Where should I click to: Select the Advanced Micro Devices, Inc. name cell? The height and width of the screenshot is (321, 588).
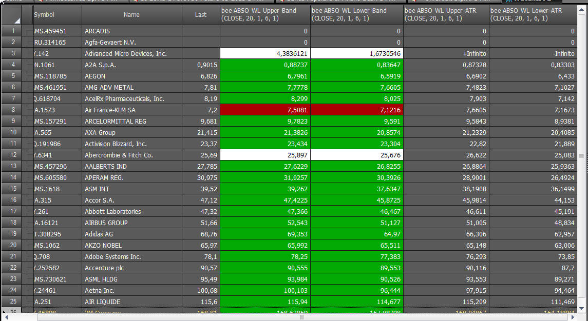(x=131, y=53)
